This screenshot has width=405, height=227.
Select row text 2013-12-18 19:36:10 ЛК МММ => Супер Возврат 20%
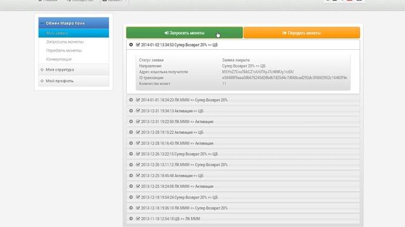[x=184, y=208]
